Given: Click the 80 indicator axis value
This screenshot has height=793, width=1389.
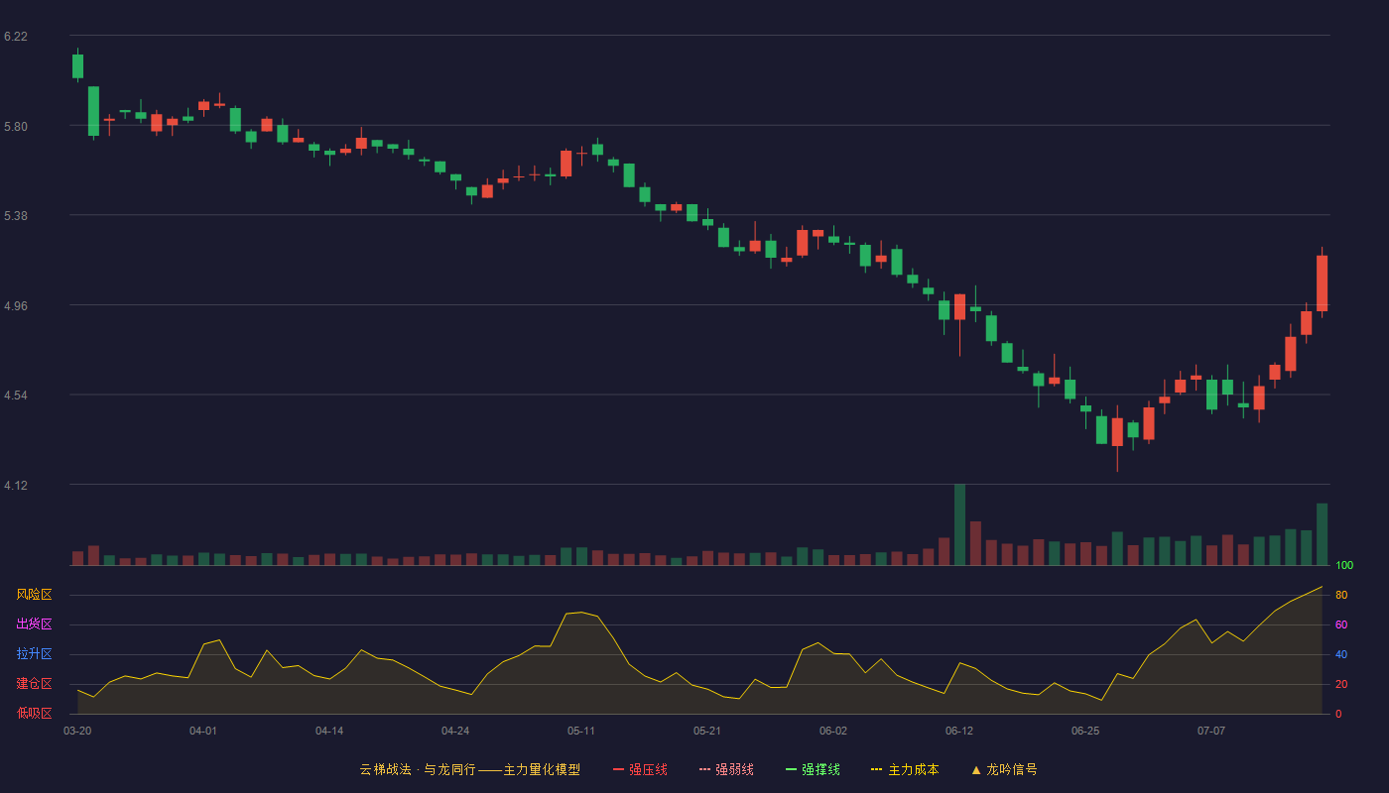Looking at the screenshot, I should pos(1341,595).
